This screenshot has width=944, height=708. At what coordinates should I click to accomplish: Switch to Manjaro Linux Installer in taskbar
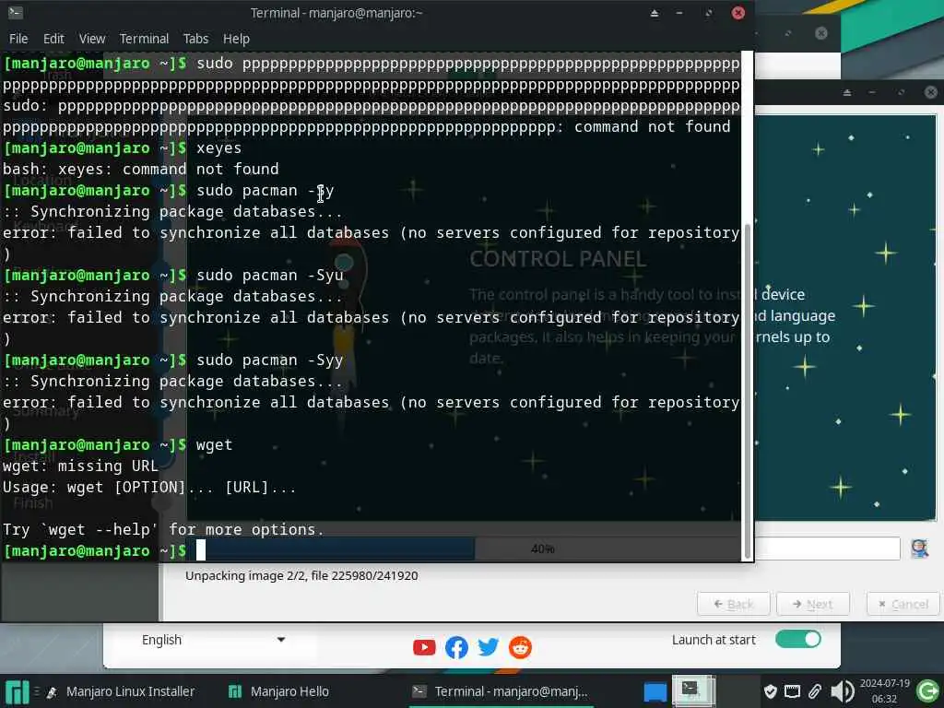click(x=121, y=691)
